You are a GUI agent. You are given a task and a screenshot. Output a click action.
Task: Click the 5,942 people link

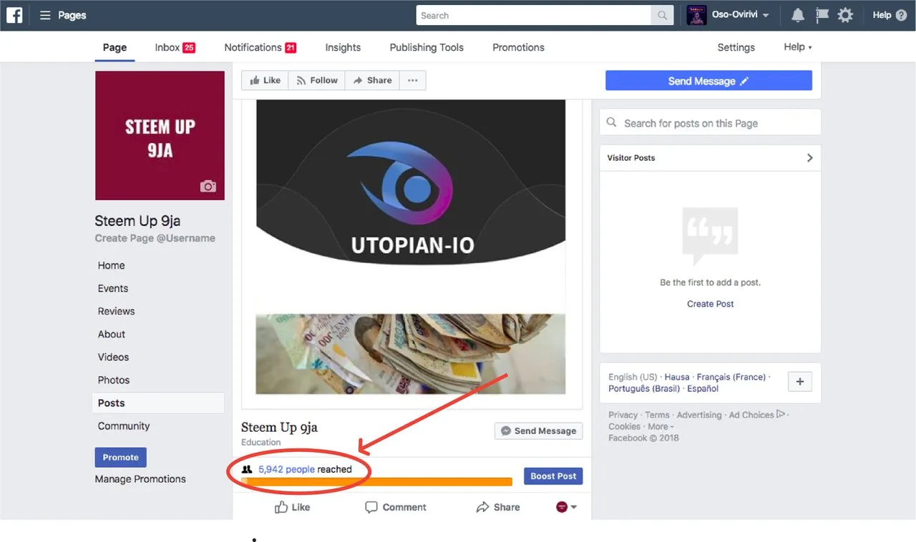[x=286, y=470]
